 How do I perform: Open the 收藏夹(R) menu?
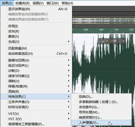coord(23,3)
